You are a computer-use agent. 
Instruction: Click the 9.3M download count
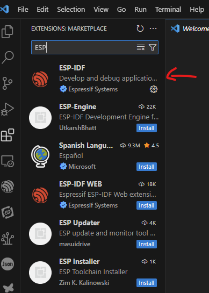[x=130, y=145]
